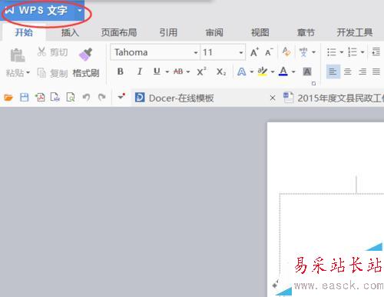Apply yellow highlight color
Screen dimensions: 384x297
pyautogui.click(x=263, y=72)
